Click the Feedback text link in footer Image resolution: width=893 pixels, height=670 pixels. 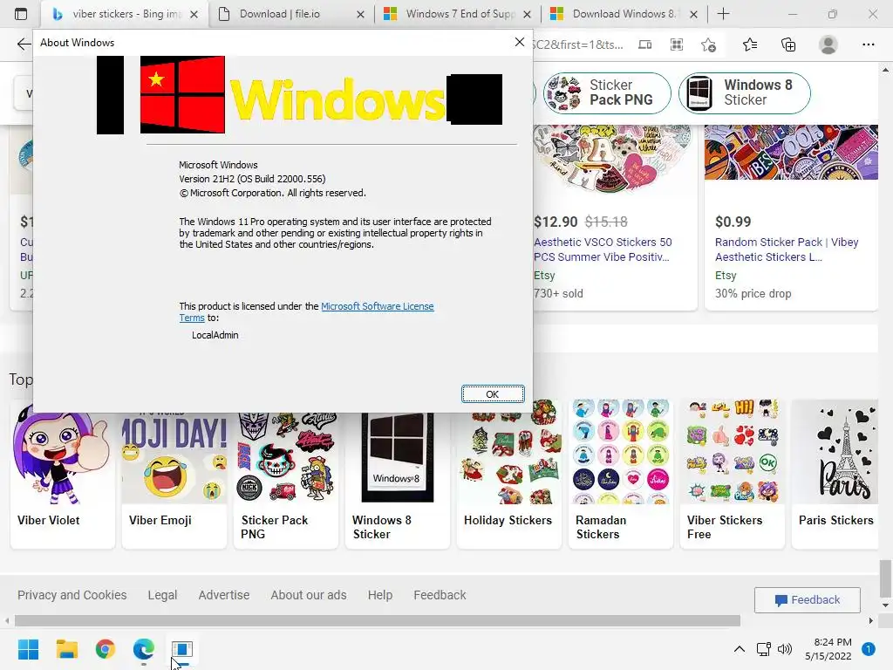(x=440, y=595)
